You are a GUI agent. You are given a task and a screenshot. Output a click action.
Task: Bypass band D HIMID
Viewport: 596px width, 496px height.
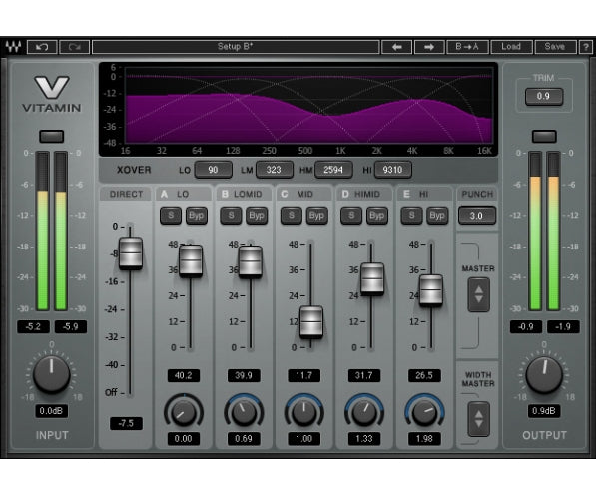click(377, 216)
